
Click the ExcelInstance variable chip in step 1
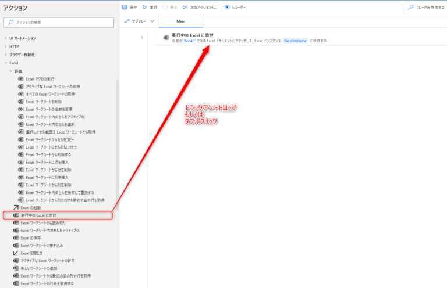point(295,41)
